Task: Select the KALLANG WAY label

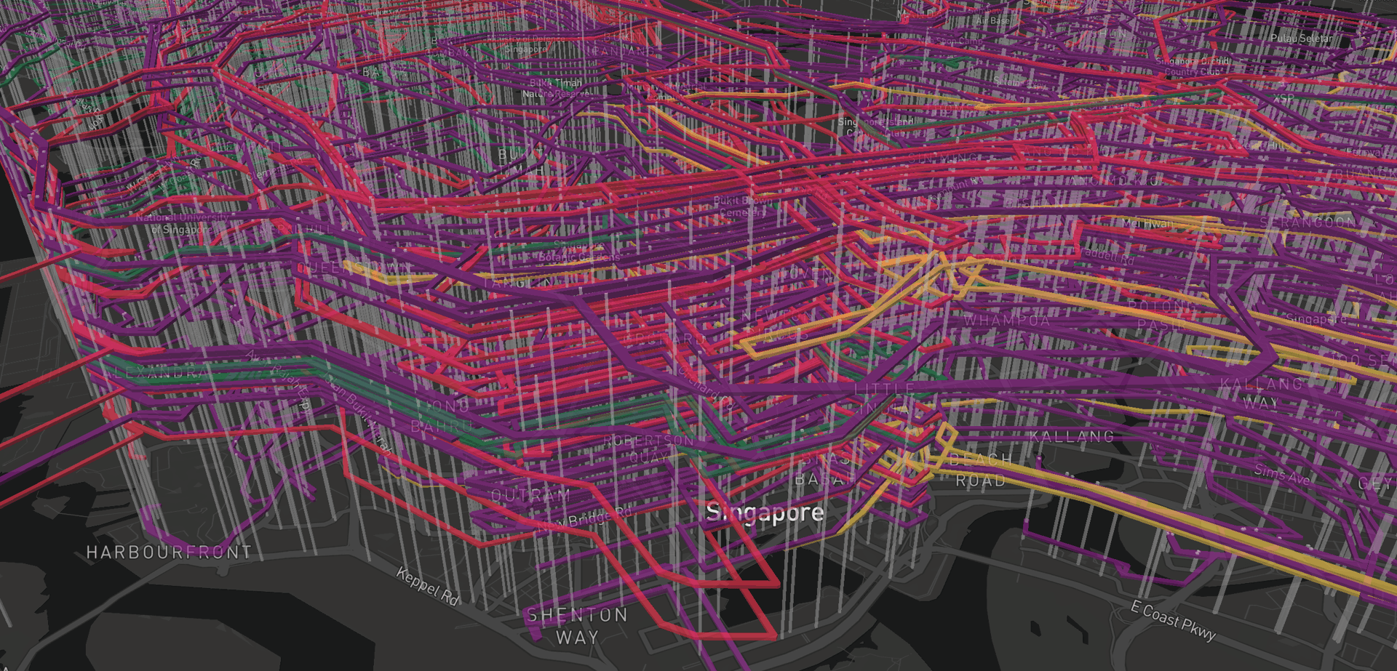Action: 1261,393
